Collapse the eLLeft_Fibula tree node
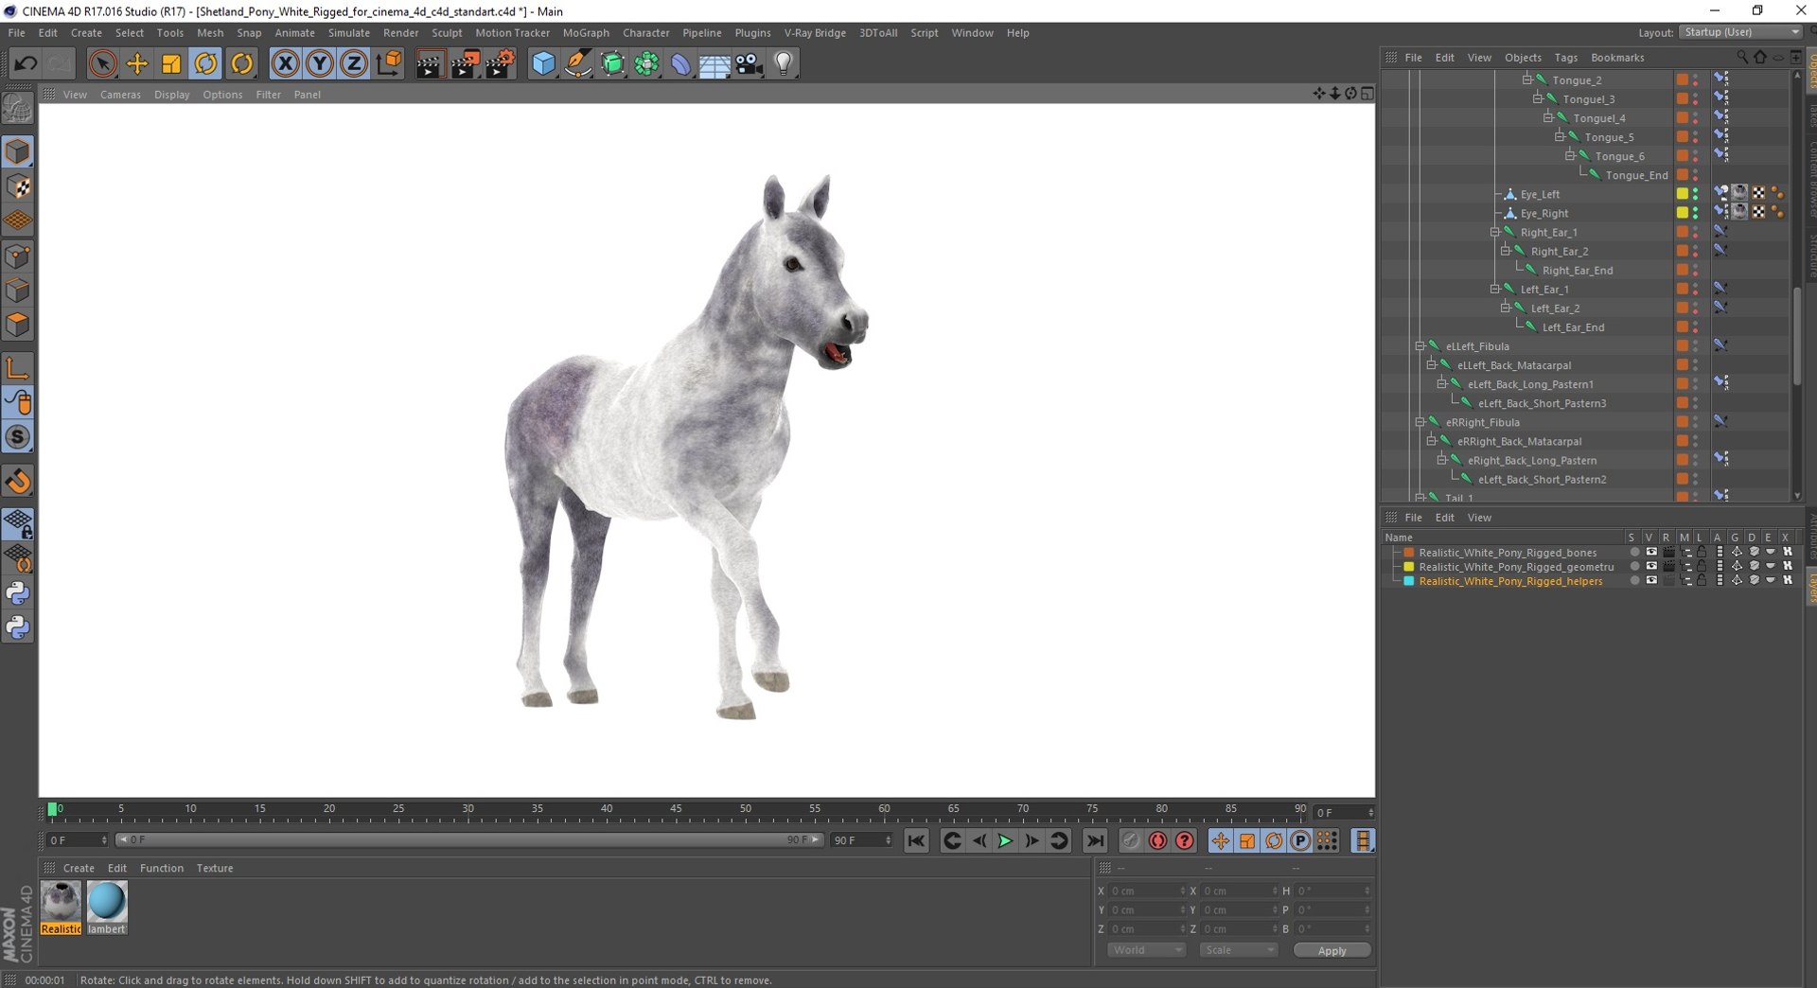The width and height of the screenshot is (1817, 988). click(1420, 346)
